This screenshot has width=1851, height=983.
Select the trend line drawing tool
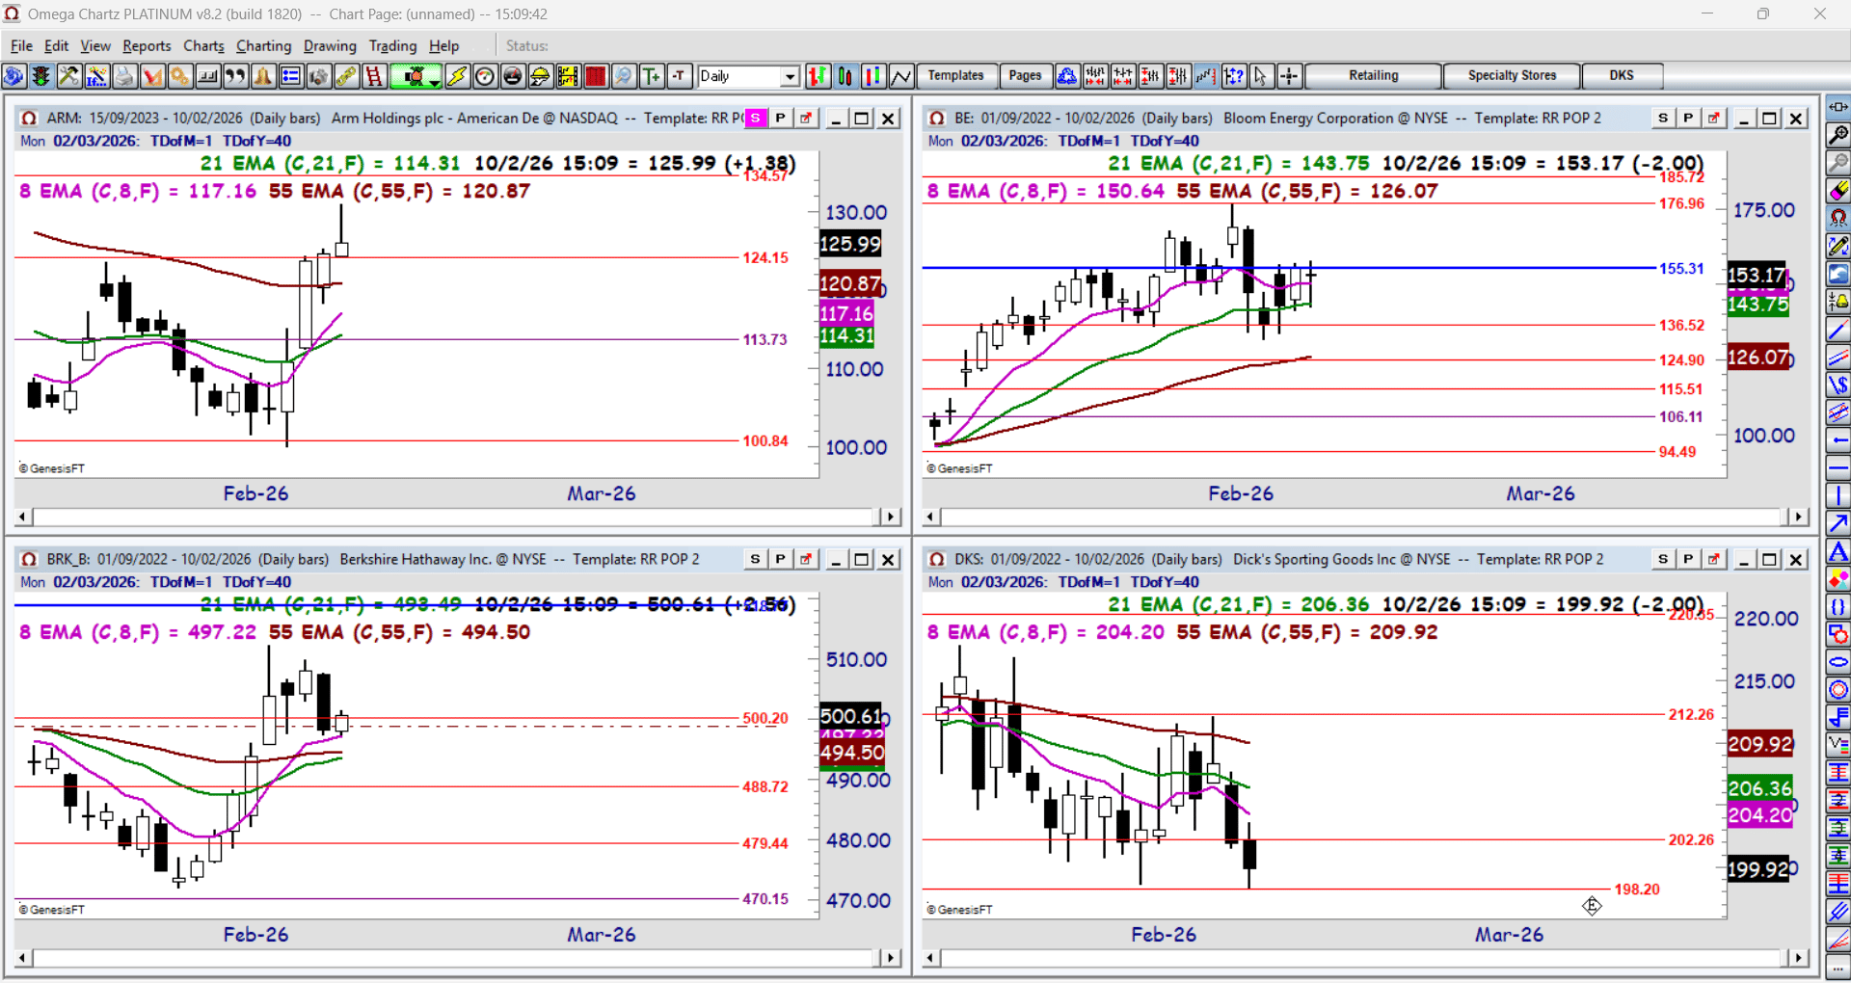point(1838,330)
